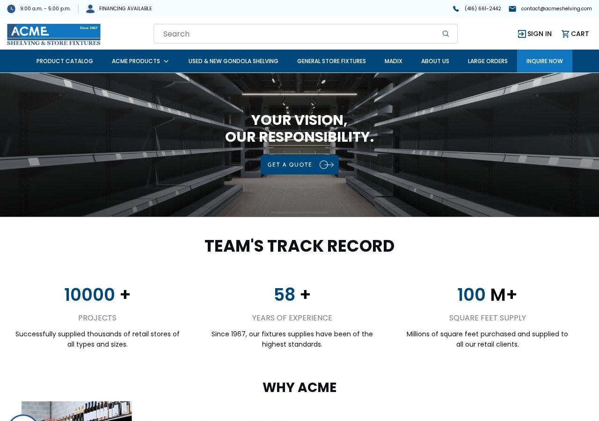Open the Large Orders page
The width and height of the screenshot is (599, 421).
point(487,61)
